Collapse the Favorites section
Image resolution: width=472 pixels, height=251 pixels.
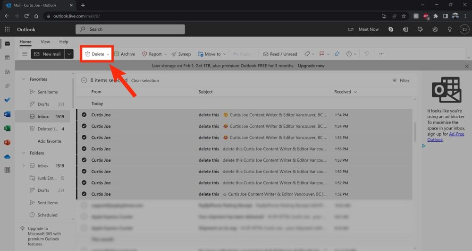click(24, 79)
